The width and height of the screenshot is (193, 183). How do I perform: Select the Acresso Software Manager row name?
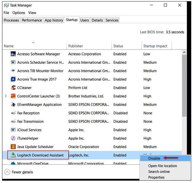(39, 54)
